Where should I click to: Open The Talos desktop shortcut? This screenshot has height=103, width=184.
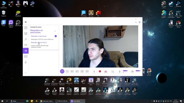(x=91, y=13)
